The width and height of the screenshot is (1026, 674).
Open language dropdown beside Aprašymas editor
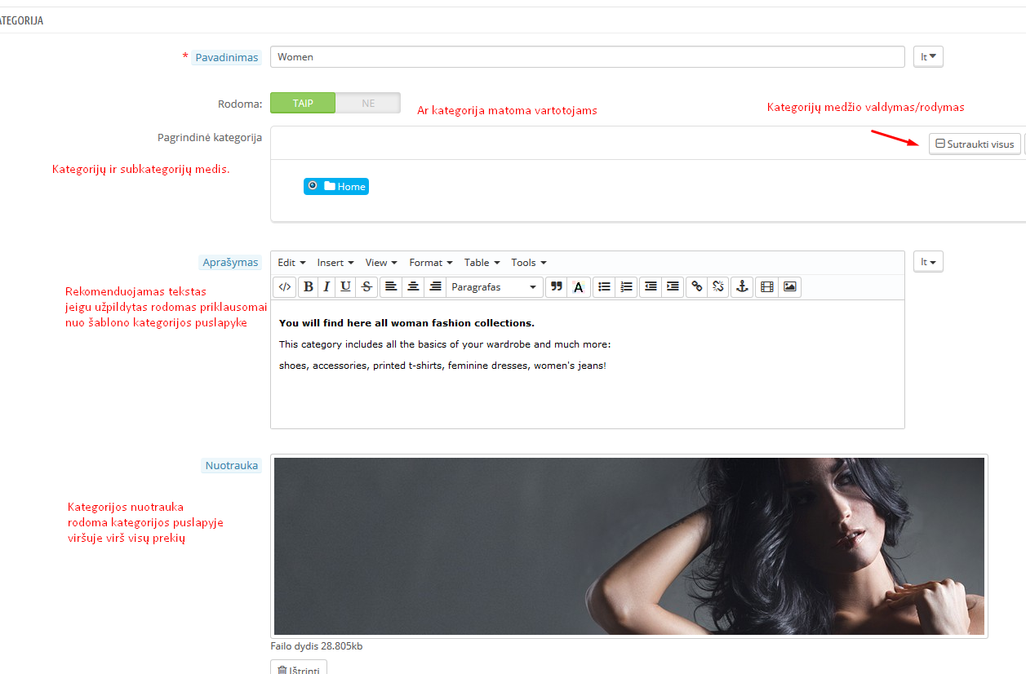928,262
